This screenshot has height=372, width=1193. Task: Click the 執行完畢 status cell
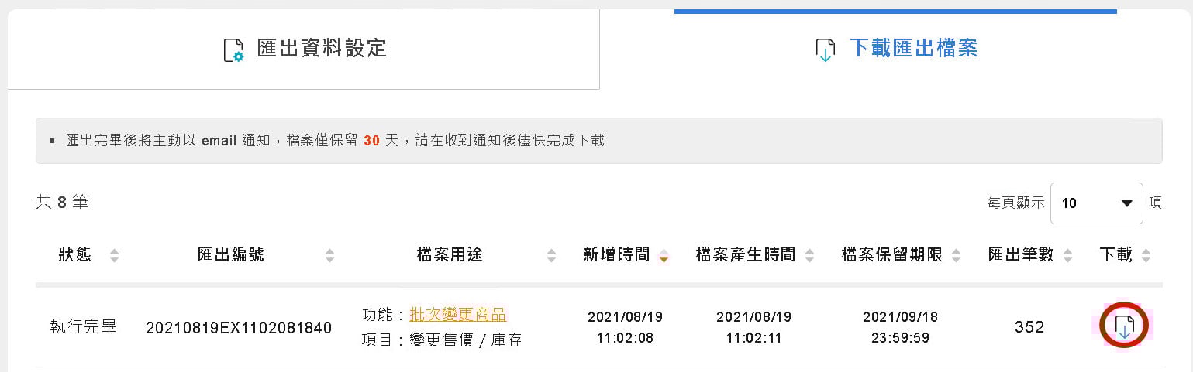point(83,327)
